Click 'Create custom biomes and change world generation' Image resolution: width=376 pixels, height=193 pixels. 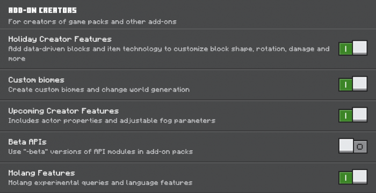coord(99,90)
